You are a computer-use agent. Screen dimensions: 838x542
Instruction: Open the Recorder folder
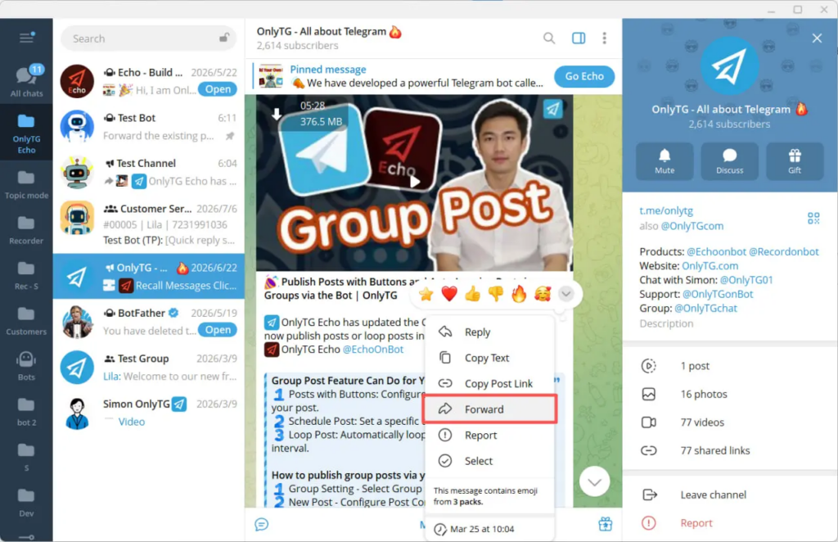pos(26,230)
